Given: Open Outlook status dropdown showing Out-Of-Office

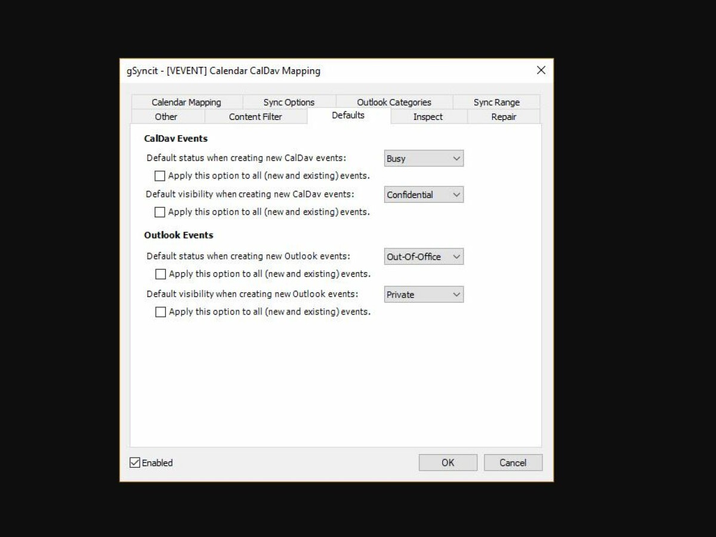Looking at the screenshot, I should (424, 257).
